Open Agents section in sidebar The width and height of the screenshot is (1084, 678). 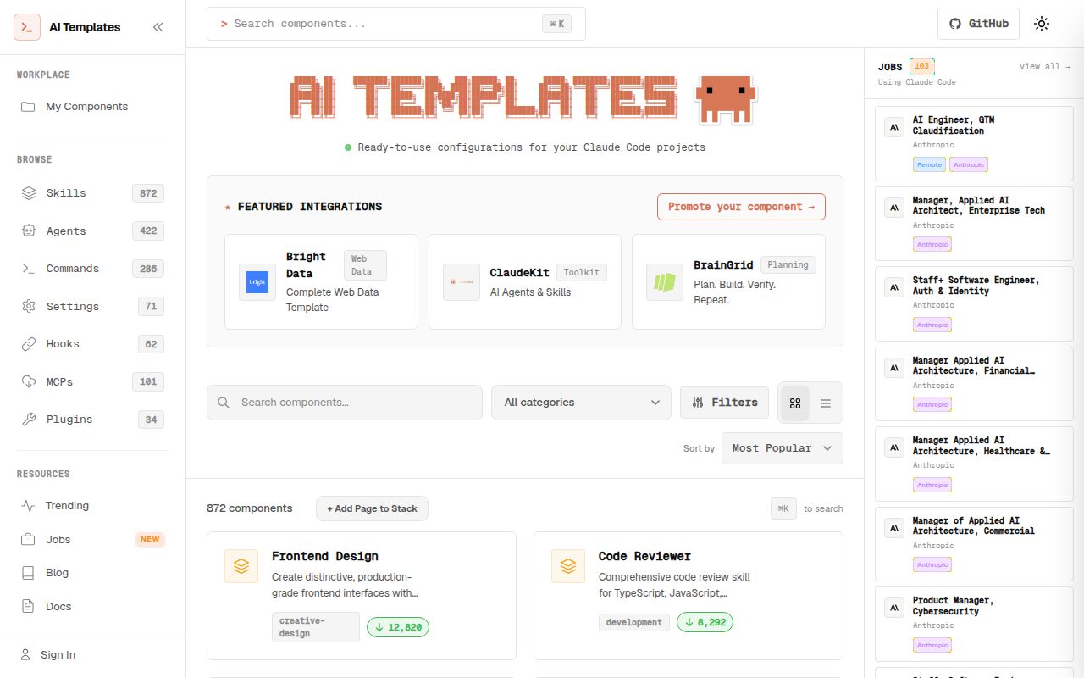pyautogui.click(x=93, y=231)
